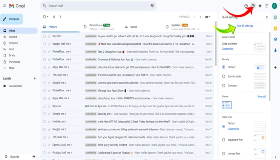280x160 pixels.
Task: Open Gemini sparkle icon
Action: (260, 6)
